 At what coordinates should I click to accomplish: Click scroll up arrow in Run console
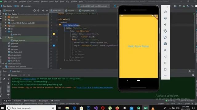coord(8,79)
